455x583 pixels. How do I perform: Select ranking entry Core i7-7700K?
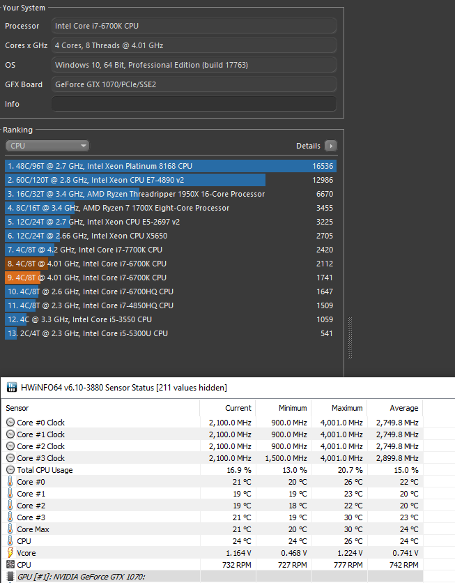tap(171, 250)
